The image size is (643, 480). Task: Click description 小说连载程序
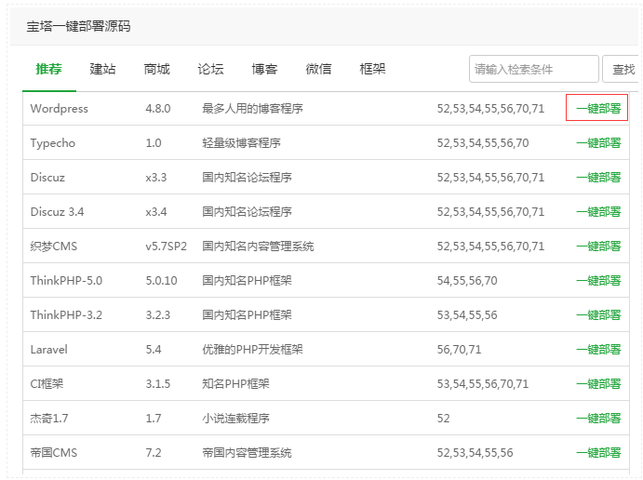235,419
